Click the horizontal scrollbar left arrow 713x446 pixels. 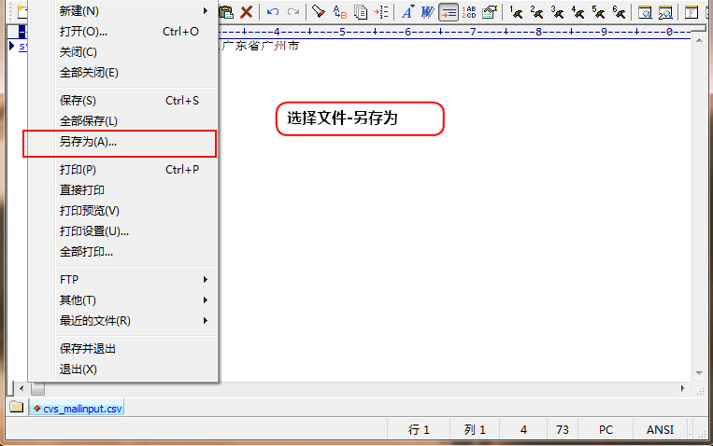coord(21,387)
